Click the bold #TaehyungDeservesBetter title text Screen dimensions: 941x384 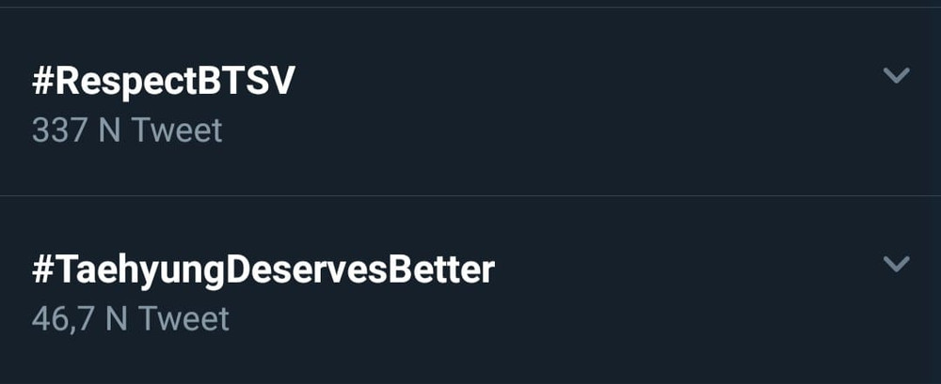(x=263, y=270)
